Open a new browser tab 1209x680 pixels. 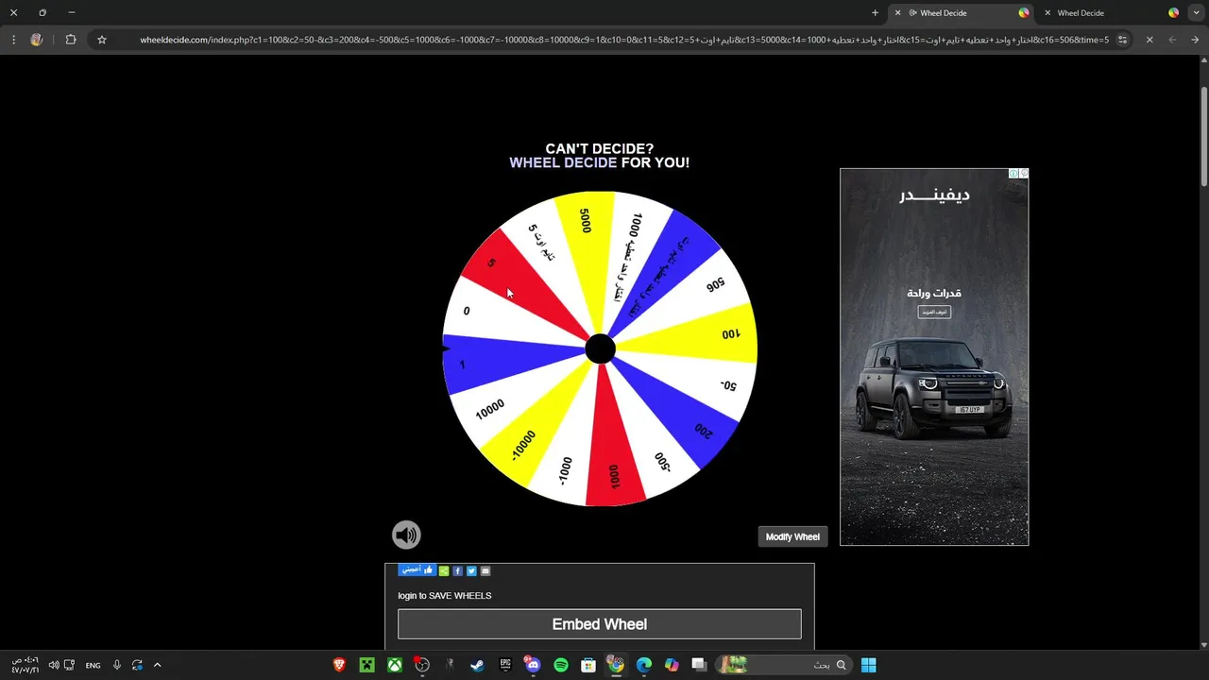point(875,13)
